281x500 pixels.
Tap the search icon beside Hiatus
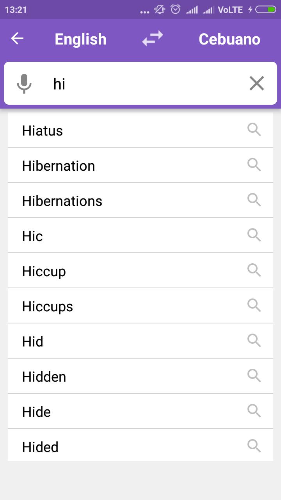point(254,129)
